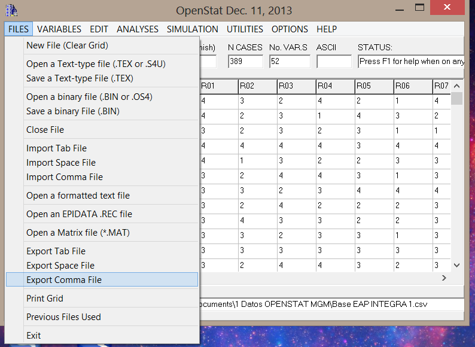Open the EDIT menu
This screenshot has height=347, width=475.
(x=99, y=29)
